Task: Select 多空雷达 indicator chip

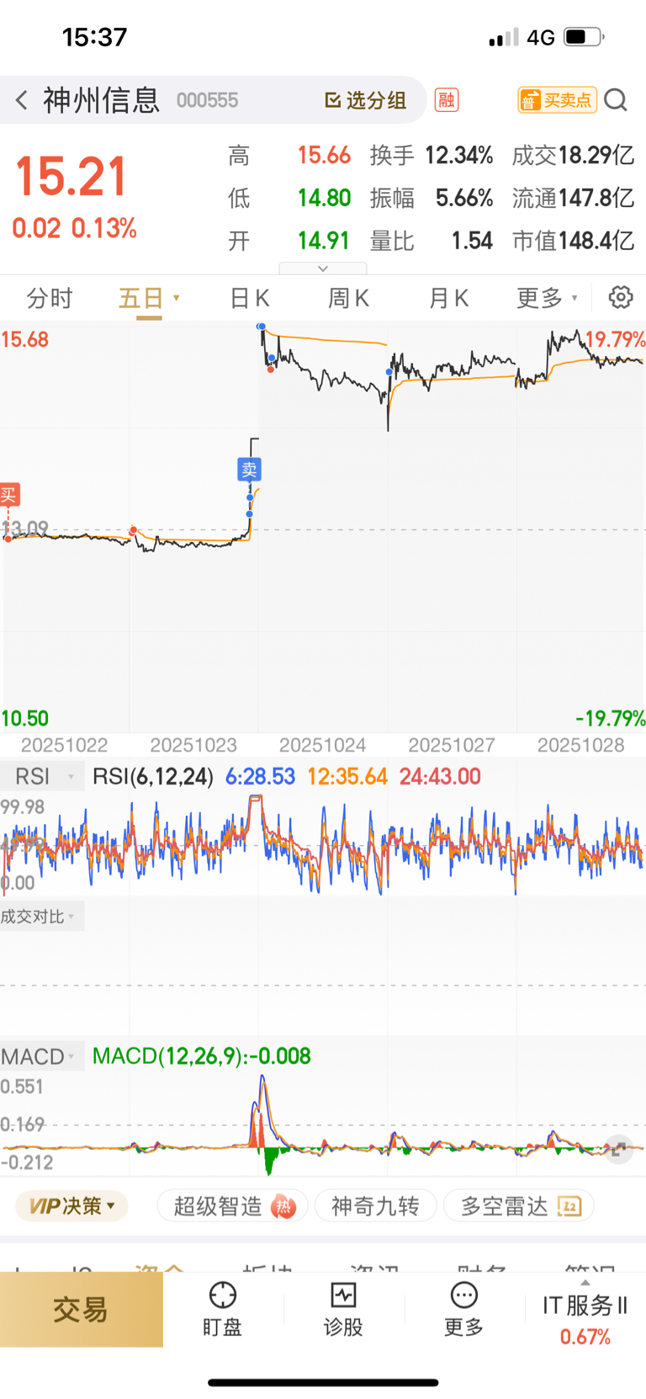Action: pos(519,1206)
